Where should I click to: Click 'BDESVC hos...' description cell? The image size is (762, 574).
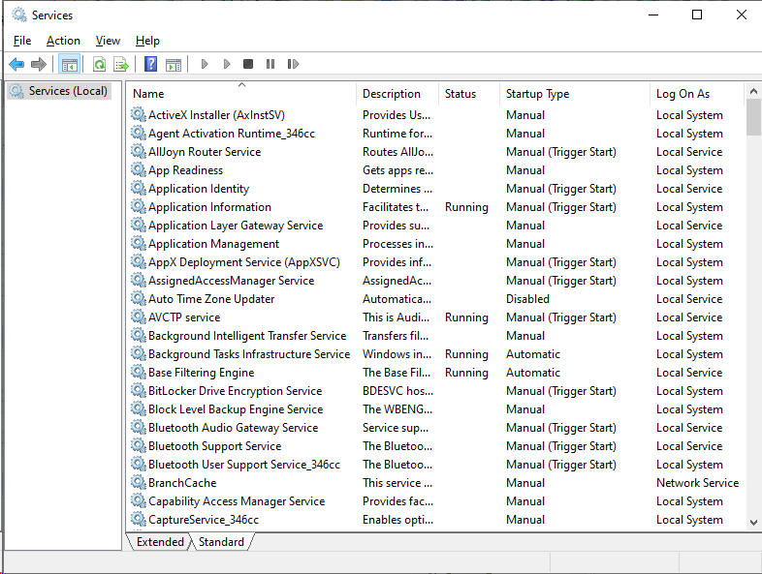(397, 391)
